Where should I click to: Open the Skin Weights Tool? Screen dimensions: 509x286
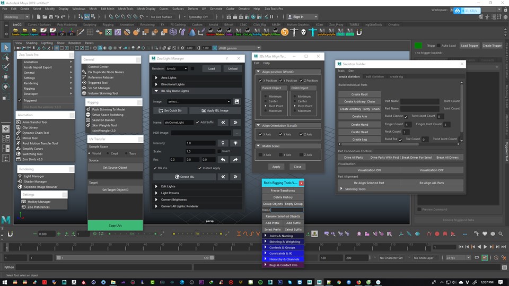point(104,125)
